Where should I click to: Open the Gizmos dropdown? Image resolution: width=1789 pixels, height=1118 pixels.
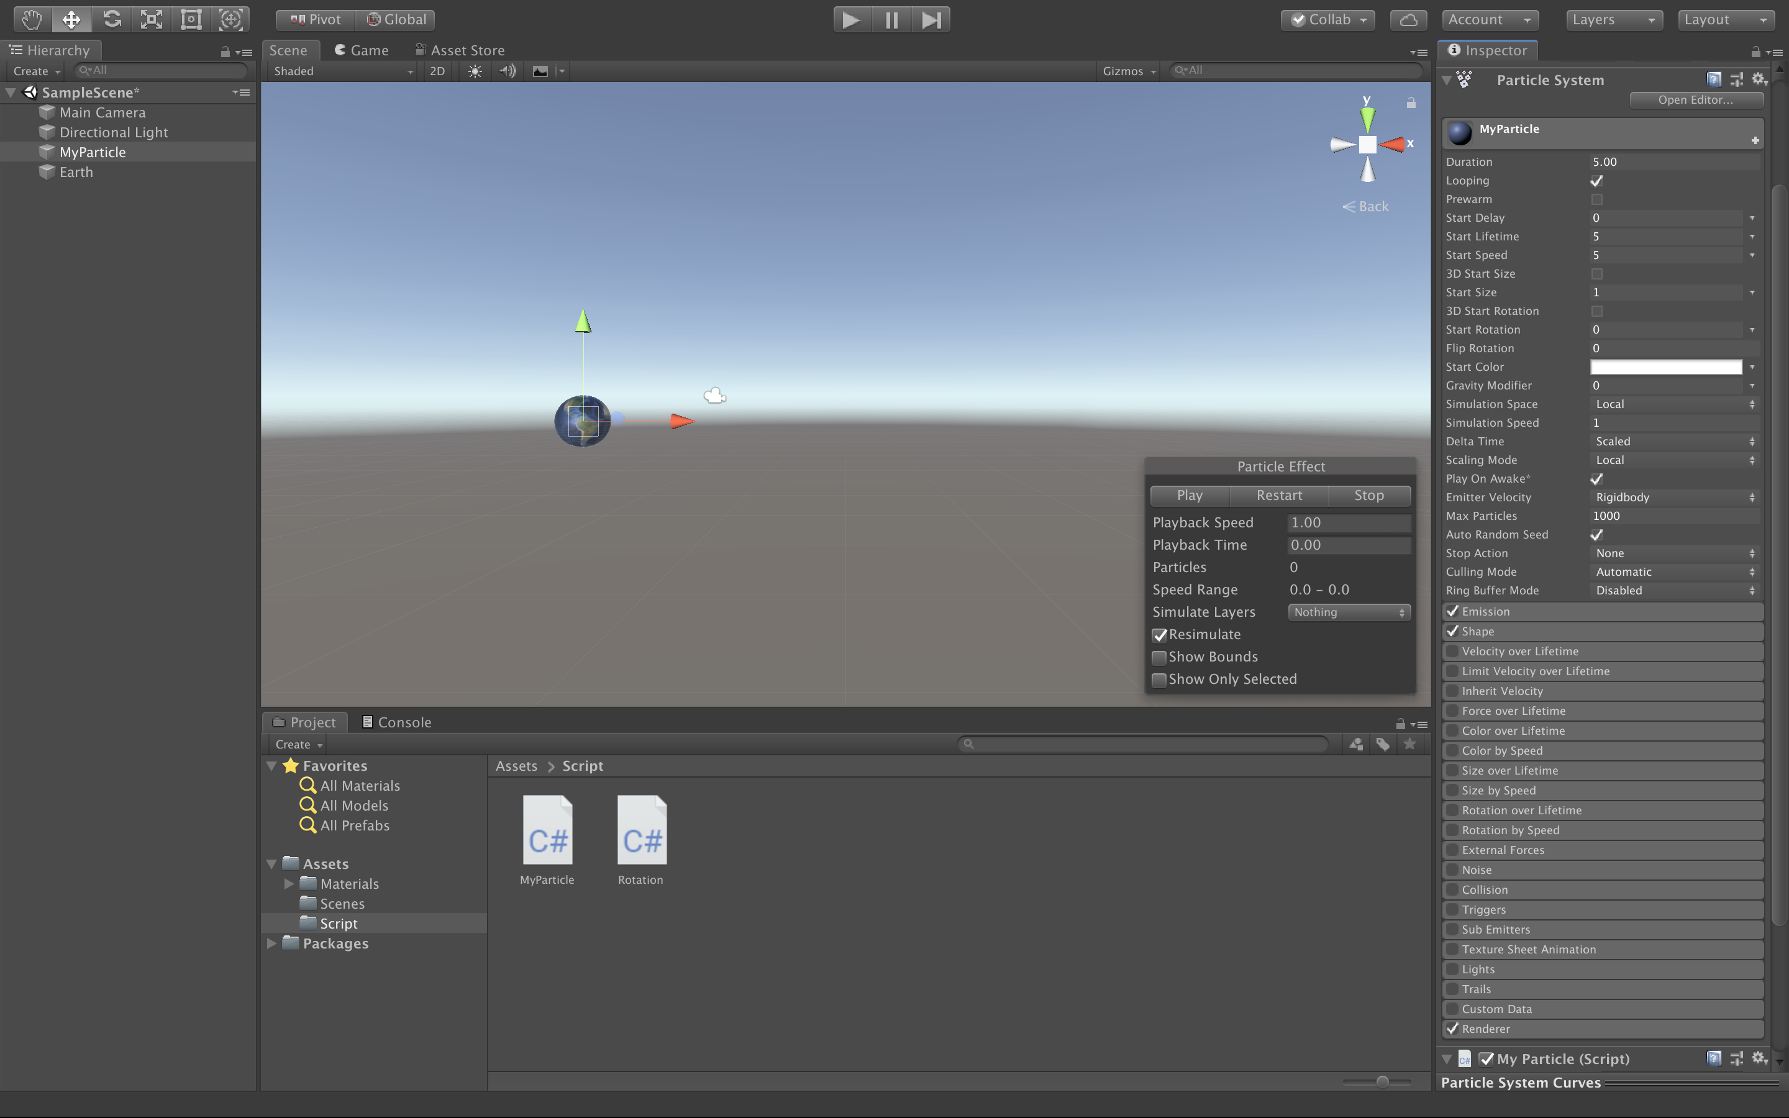click(1128, 71)
